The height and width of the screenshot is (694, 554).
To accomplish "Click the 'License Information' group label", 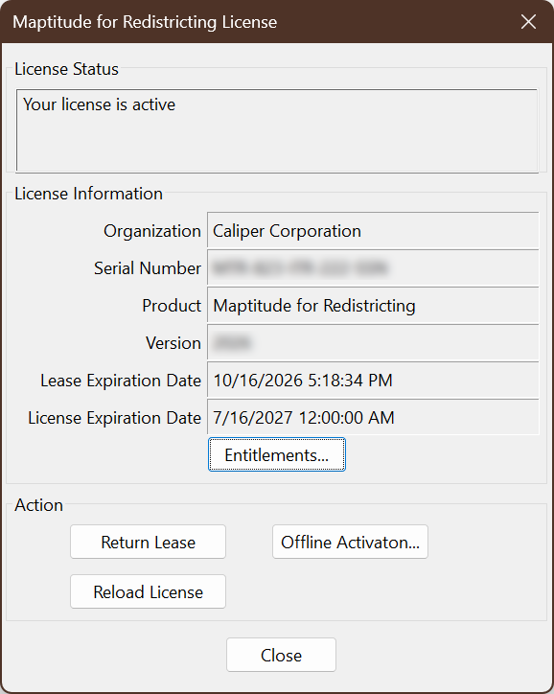I will coord(88,194).
